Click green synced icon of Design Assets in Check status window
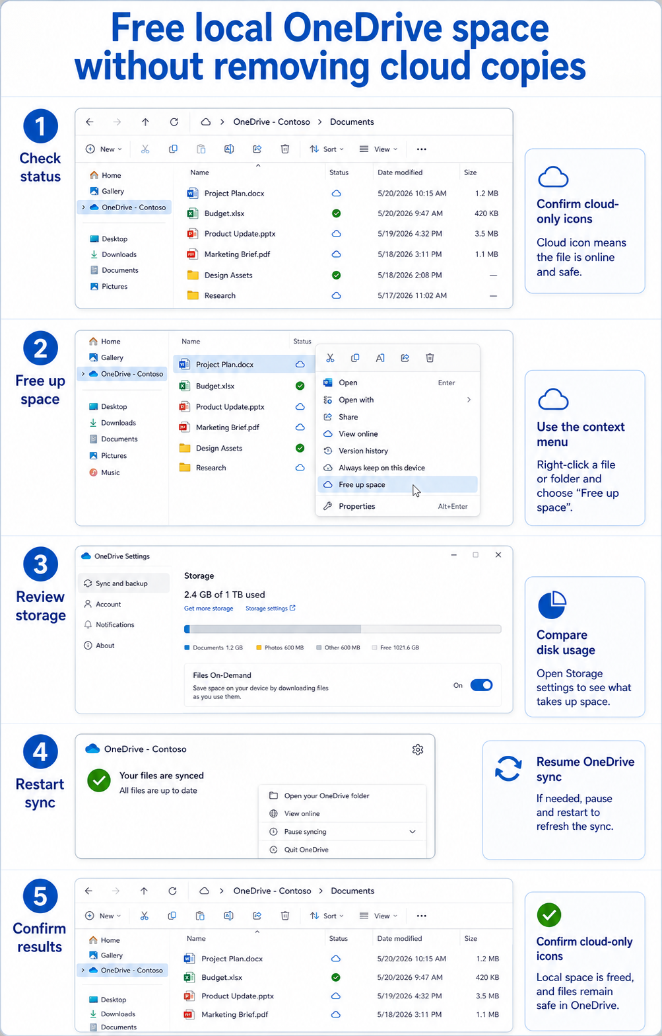Image resolution: width=662 pixels, height=1036 pixels. [336, 275]
